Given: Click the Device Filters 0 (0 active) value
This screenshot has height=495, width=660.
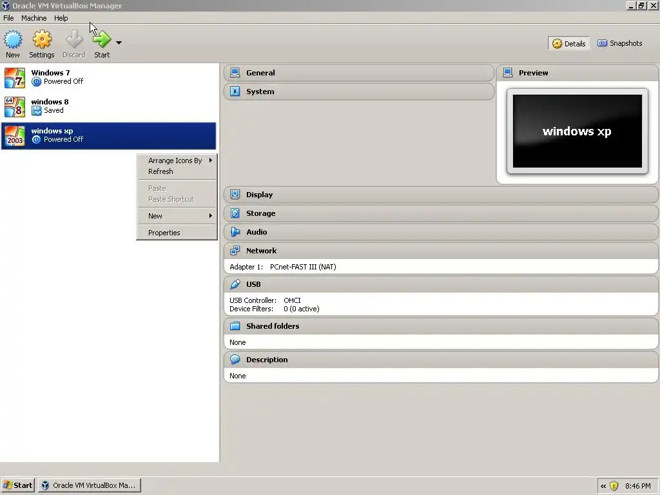Looking at the screenshot, I should [302, 309].
